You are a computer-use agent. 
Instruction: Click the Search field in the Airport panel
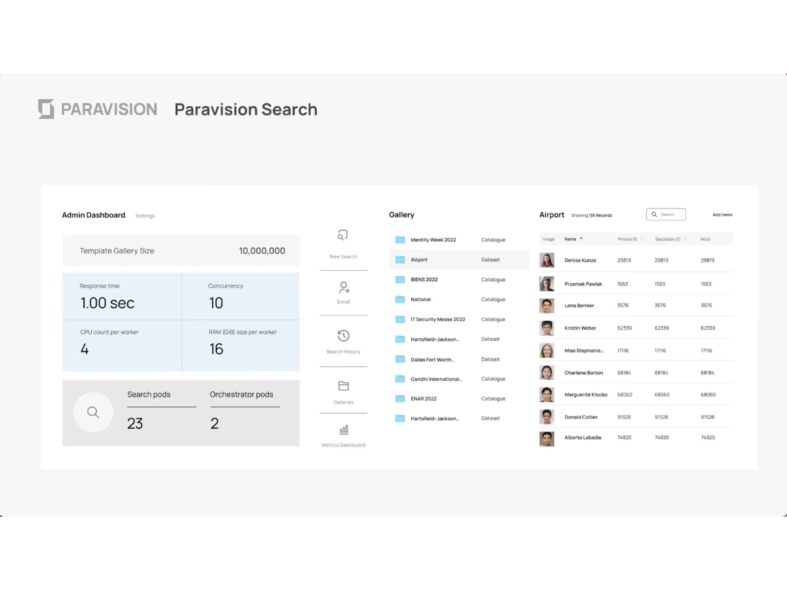click(666, 214)
